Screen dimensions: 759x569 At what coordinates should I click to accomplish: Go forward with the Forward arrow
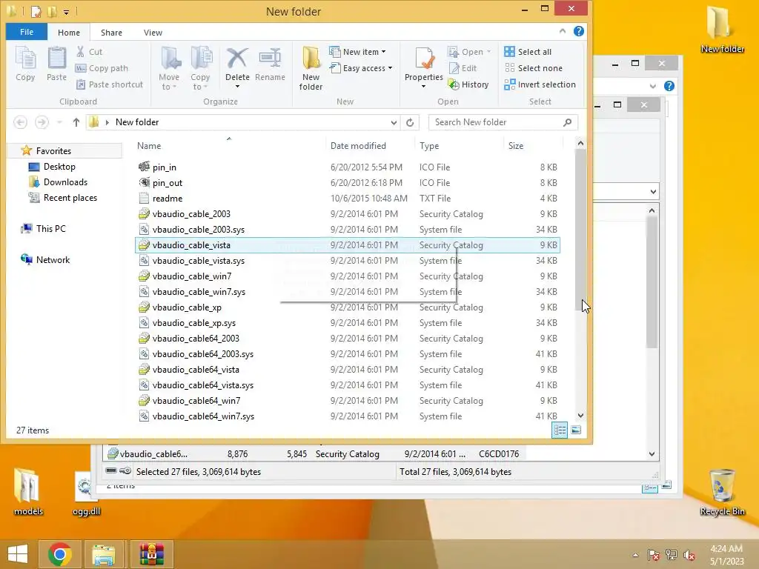point(42,122)
